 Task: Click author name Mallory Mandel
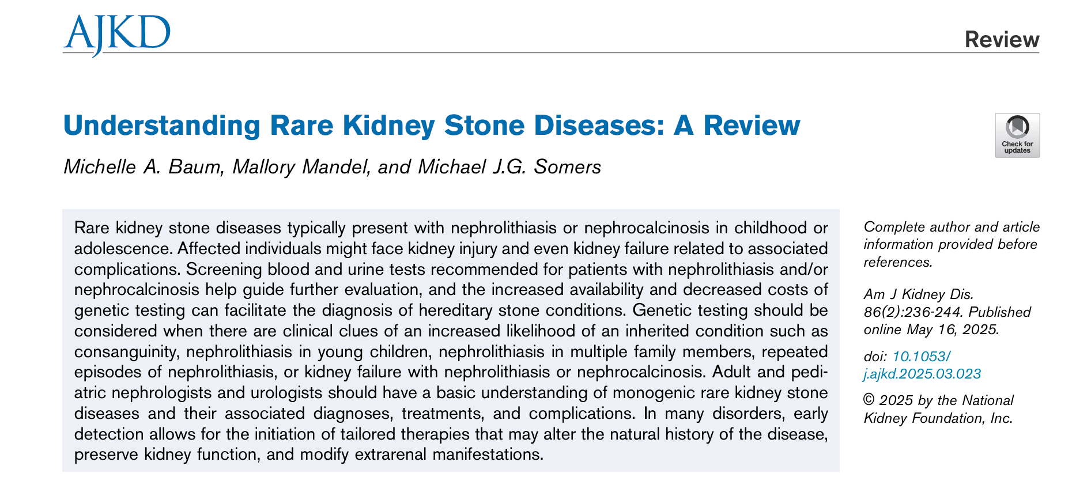coord(301,166)
